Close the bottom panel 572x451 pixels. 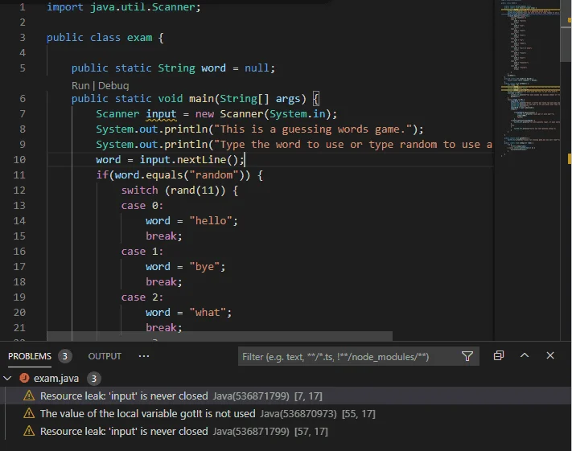coord(550,355)
